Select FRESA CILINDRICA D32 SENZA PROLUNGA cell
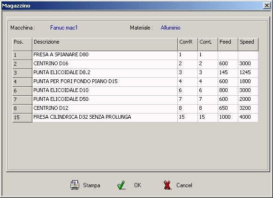Viewport: 273px width, 198px height. (x=105, y=117)
